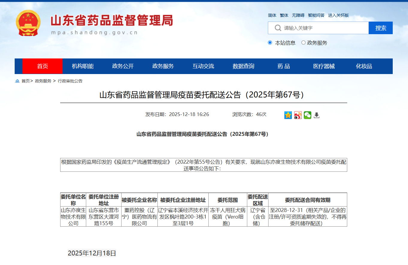
Task: Click the magnifier icon in search box
Action: 278,28
